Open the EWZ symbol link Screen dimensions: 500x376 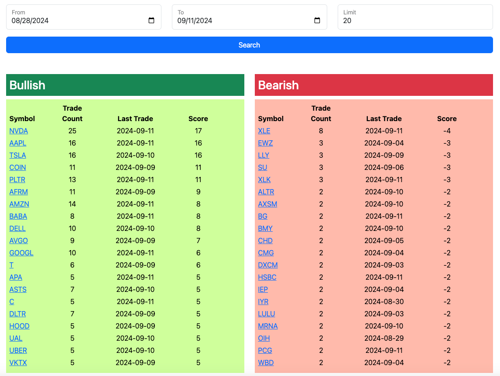coord(265,143)
